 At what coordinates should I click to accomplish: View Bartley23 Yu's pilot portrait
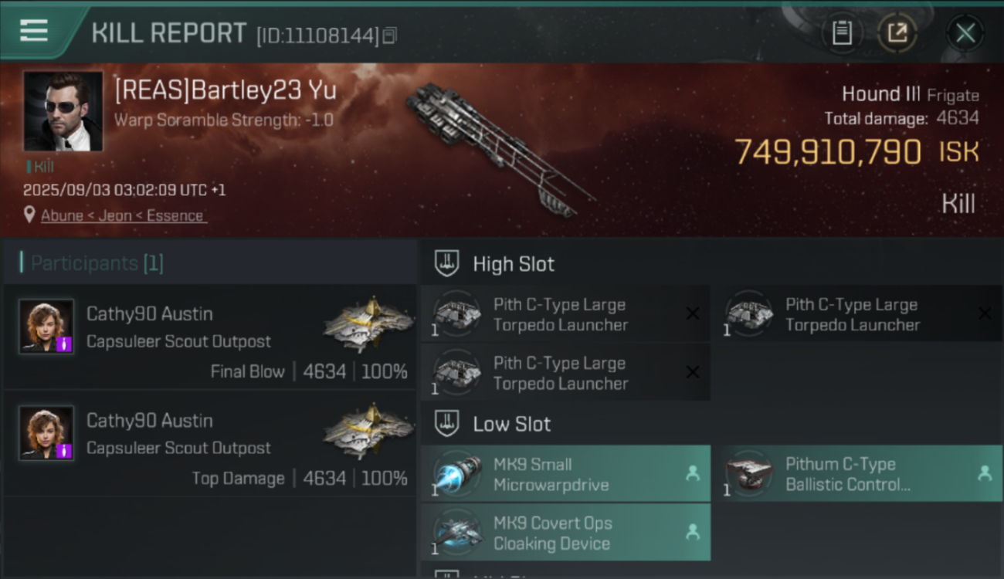click(63, 111)
